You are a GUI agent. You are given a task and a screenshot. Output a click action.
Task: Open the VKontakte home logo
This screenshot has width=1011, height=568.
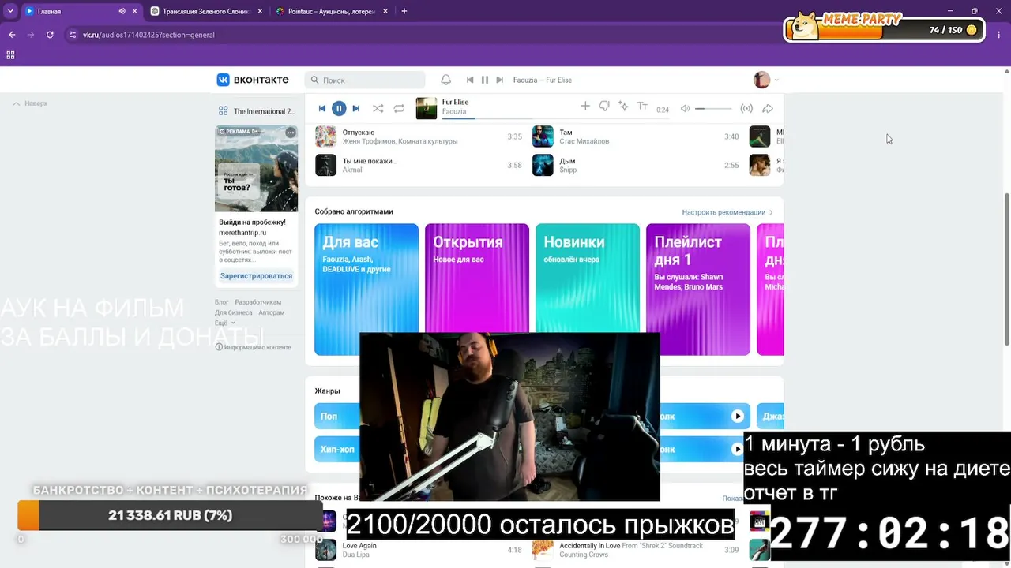(253, 80)
